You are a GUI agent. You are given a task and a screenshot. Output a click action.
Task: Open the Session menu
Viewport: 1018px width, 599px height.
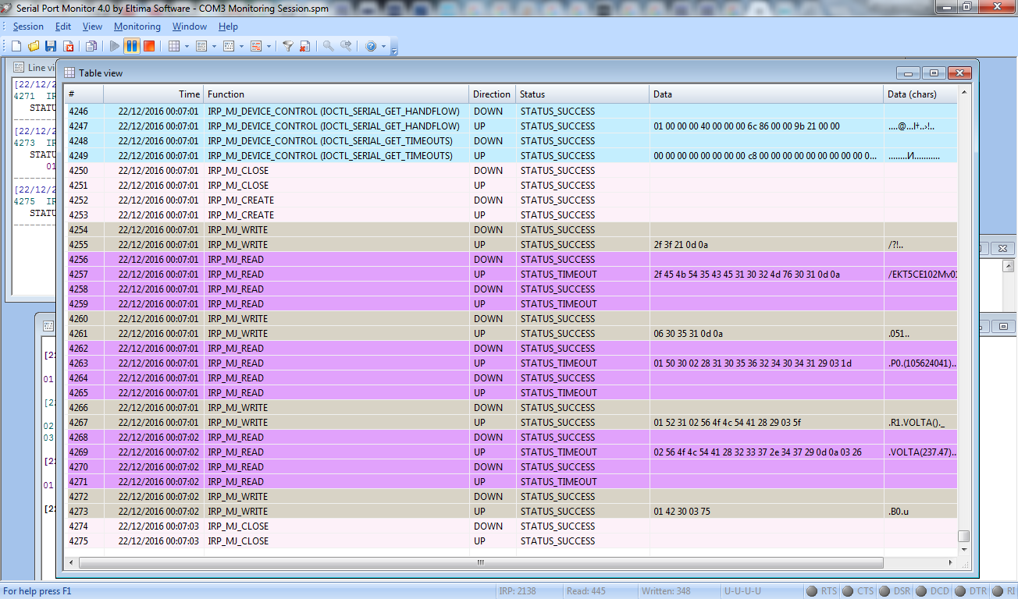28,27
